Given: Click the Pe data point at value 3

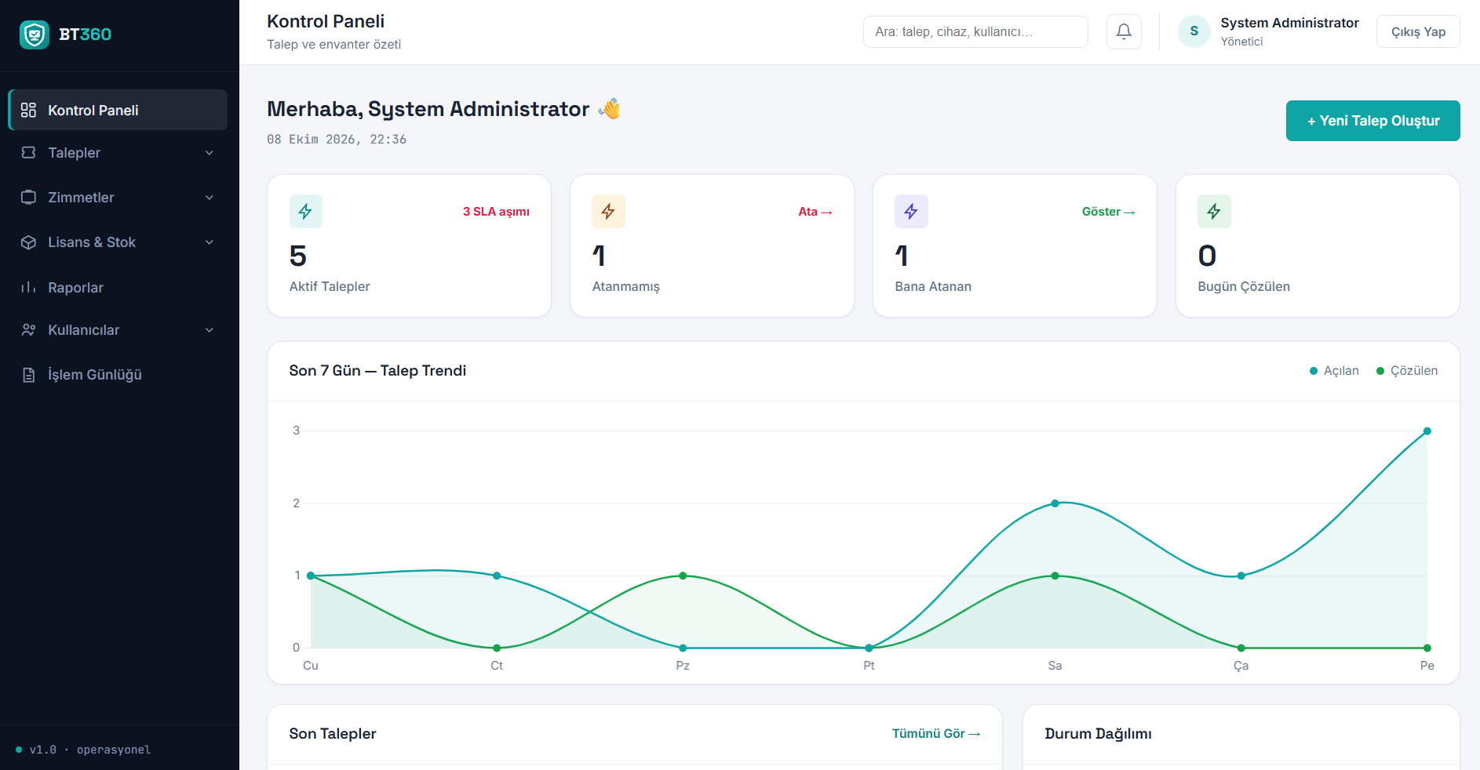Looking at the screenshot, I should (1427, 431).
